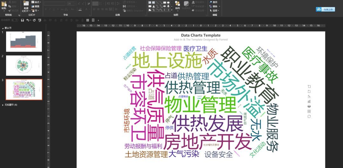Click the word 大气污染 in the cloud
The height and width of the screenshot is (168, 343).
[x=184, y=154]
